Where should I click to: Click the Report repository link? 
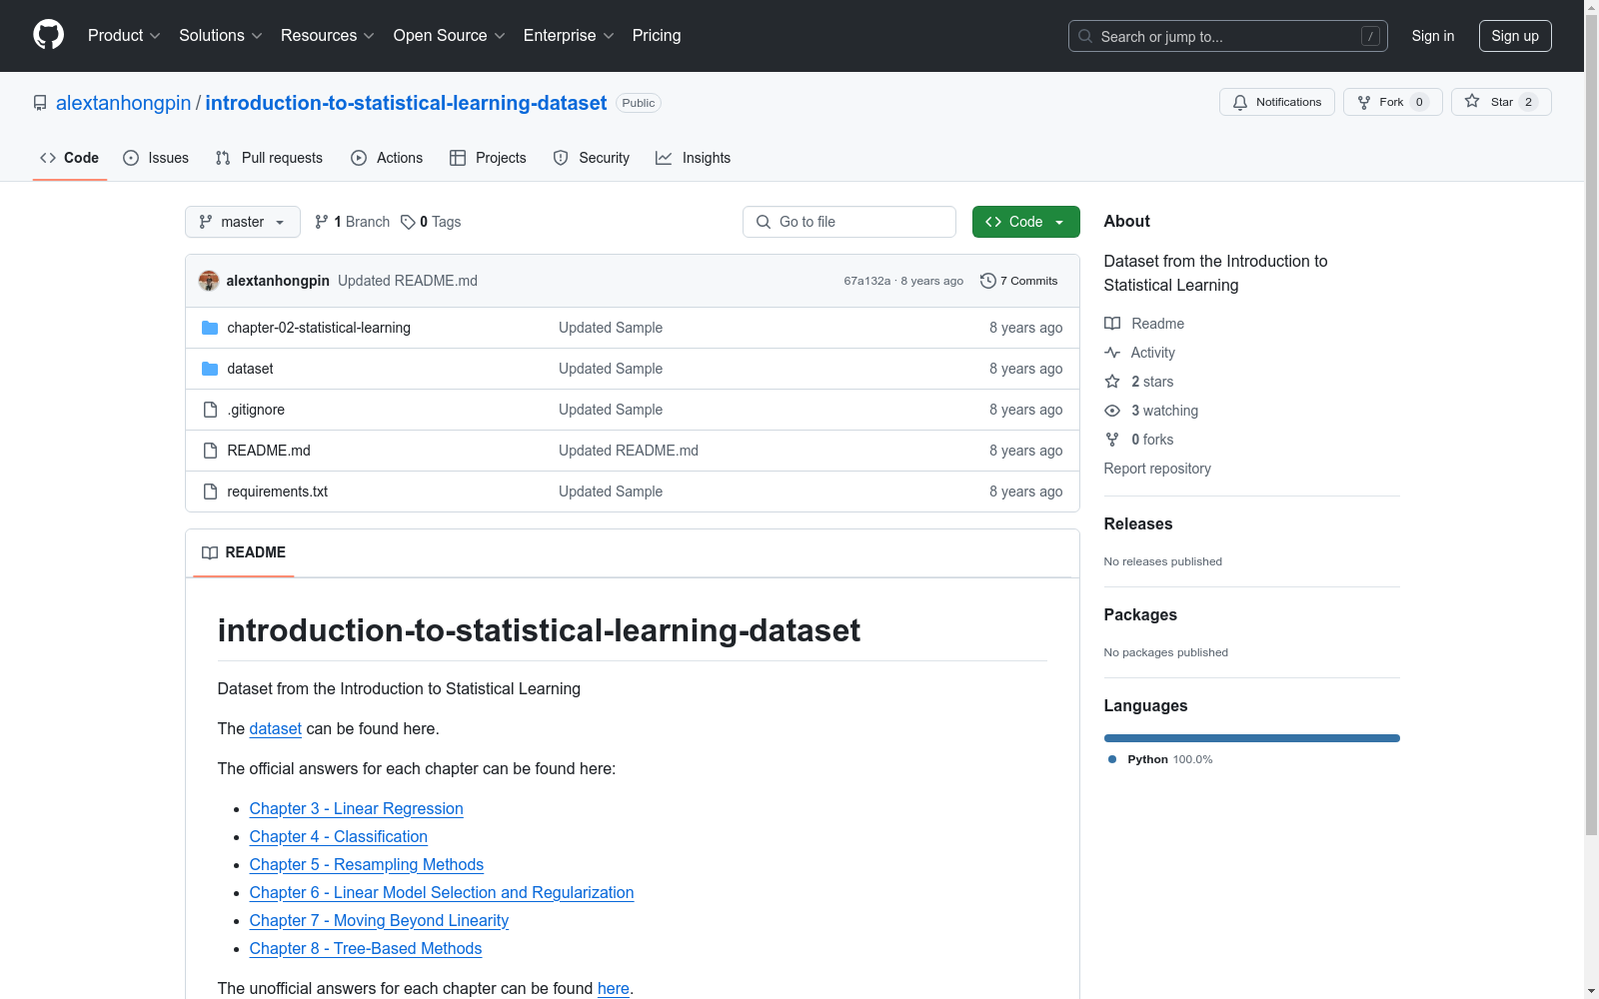click(x=1157, y=469)
